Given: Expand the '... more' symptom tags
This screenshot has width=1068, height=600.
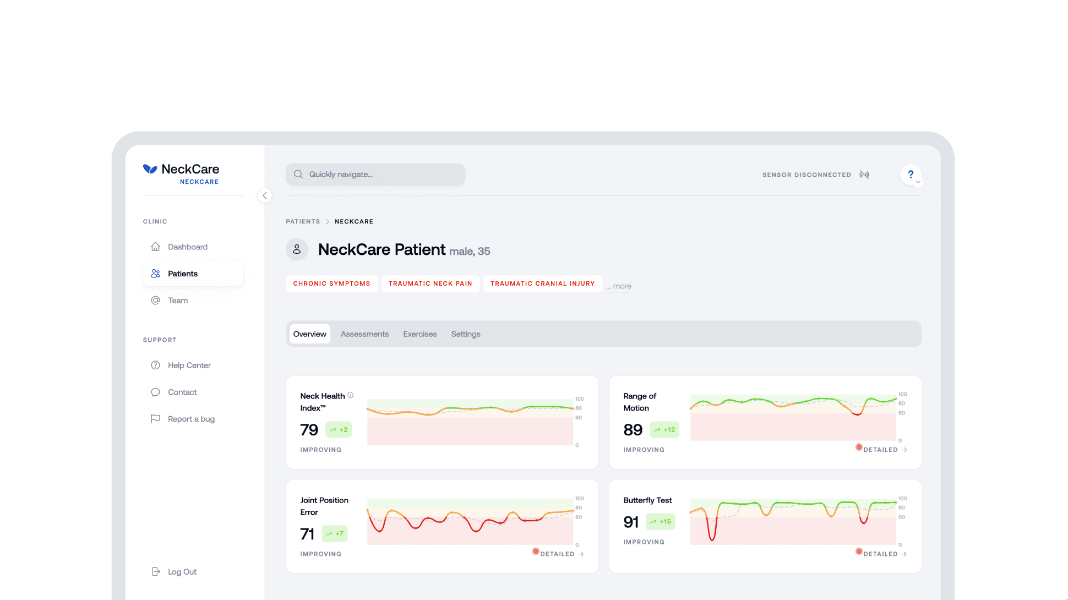Looking at the screenshot, I should [x=619, y=286].
